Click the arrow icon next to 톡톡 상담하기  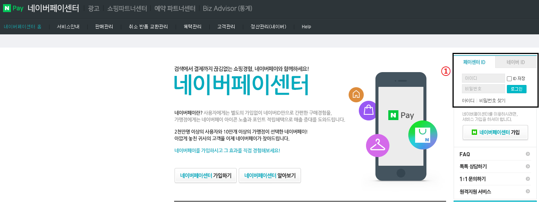pyautogui.click(x=528, y=167)
